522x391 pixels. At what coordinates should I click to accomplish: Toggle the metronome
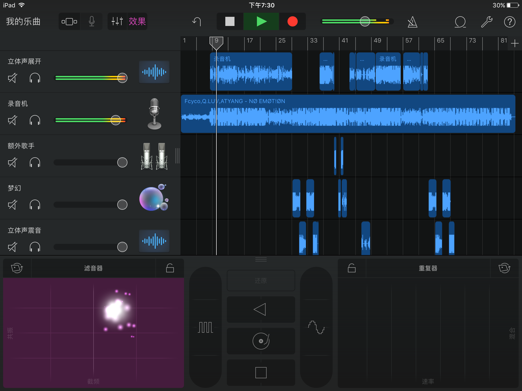click(412, 22)
